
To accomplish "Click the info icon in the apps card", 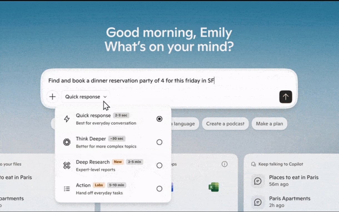I will pyautogui.click(x=225, y=164).
